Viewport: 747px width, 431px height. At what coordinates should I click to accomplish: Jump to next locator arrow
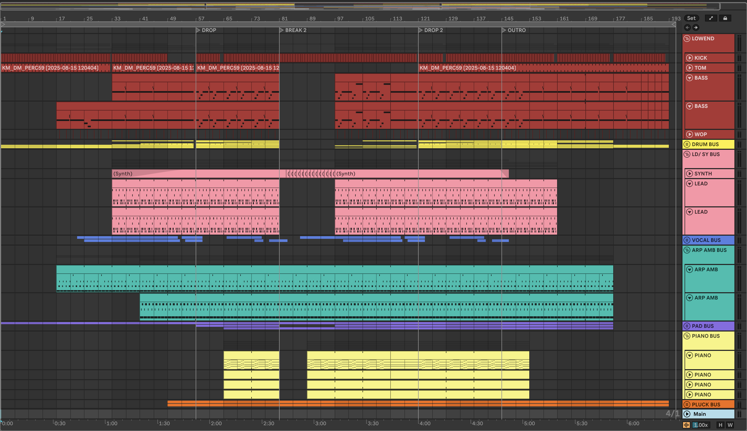tap(696, 27)
